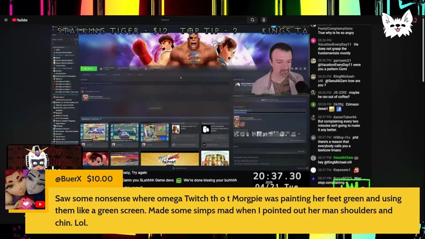This screenshot has height=239, width=425.
Task: Click the '@SeoulAt2am how are you ?' message
Action: coord(339,83)
